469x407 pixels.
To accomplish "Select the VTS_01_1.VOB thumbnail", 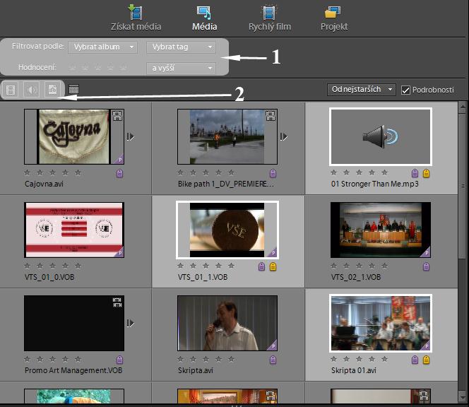I will pos(227,230).
